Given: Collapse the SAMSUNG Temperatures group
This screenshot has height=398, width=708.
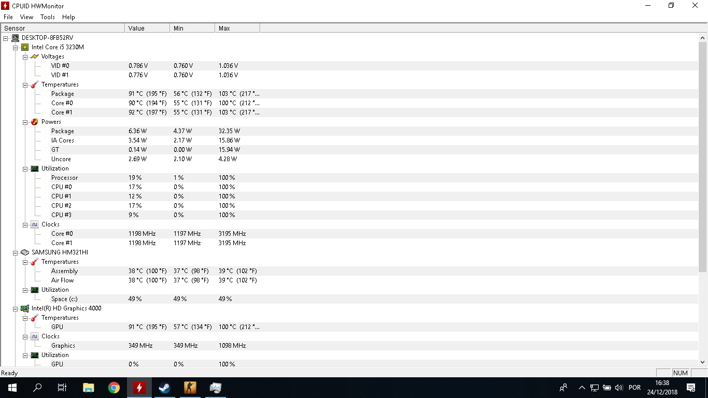Looking at the screenshot, I should click(25, 262).
